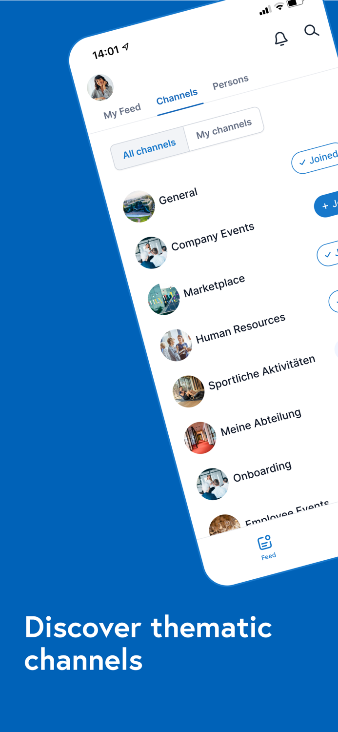Tap the Sportliche Aktivitäten channel picture
Screen dimensions: 338x732
pyautogui.click(x=188, y=391)
